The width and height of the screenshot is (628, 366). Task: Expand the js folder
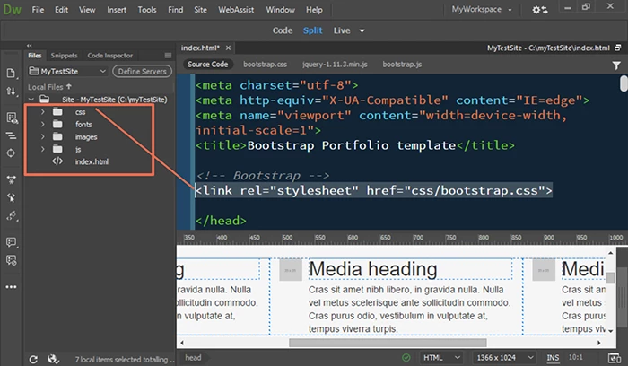point(42,149)
